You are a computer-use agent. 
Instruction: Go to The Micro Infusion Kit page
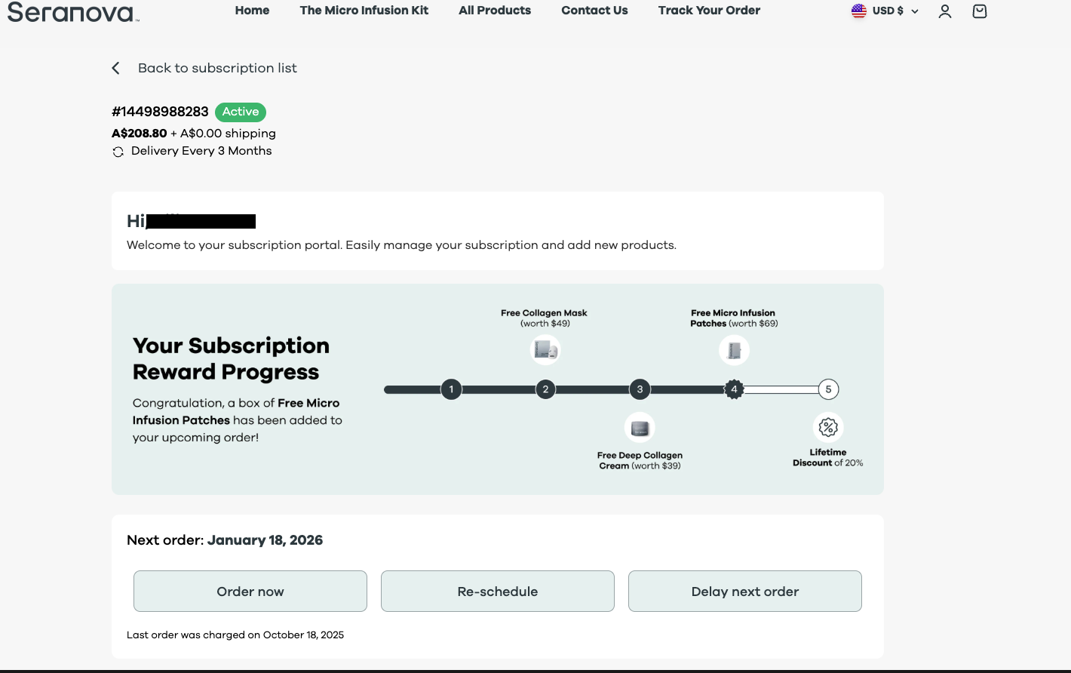pos(364,11)
